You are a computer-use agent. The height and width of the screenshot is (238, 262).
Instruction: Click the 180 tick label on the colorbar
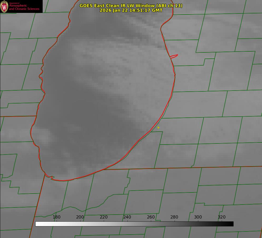click(x=57, y=217)
